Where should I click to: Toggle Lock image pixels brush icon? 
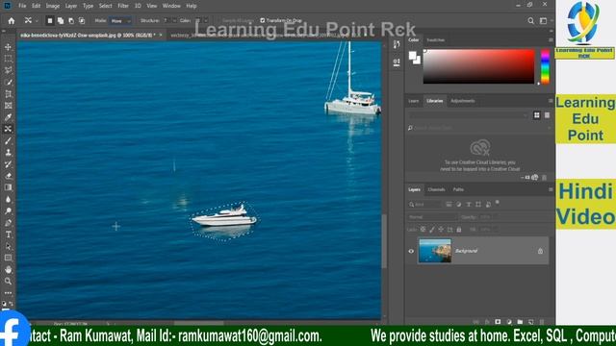pos(432,230)
